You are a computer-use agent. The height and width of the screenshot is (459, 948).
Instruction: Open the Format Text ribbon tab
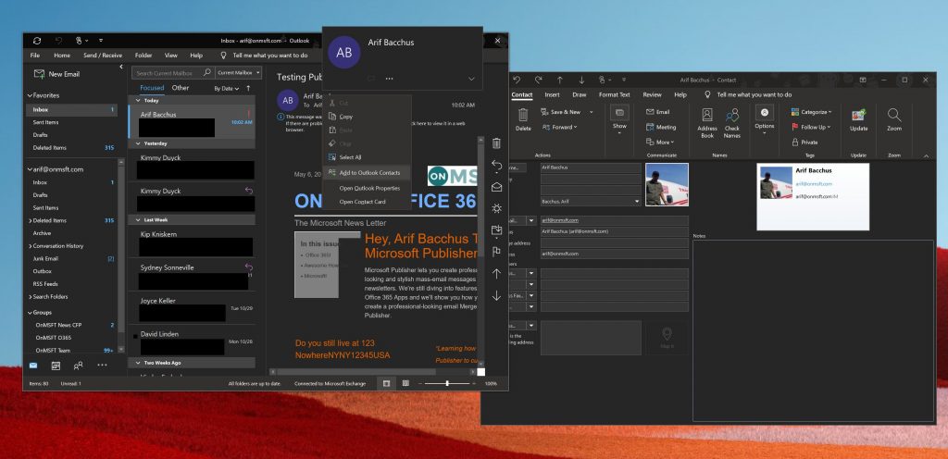[x=614, y=94]
